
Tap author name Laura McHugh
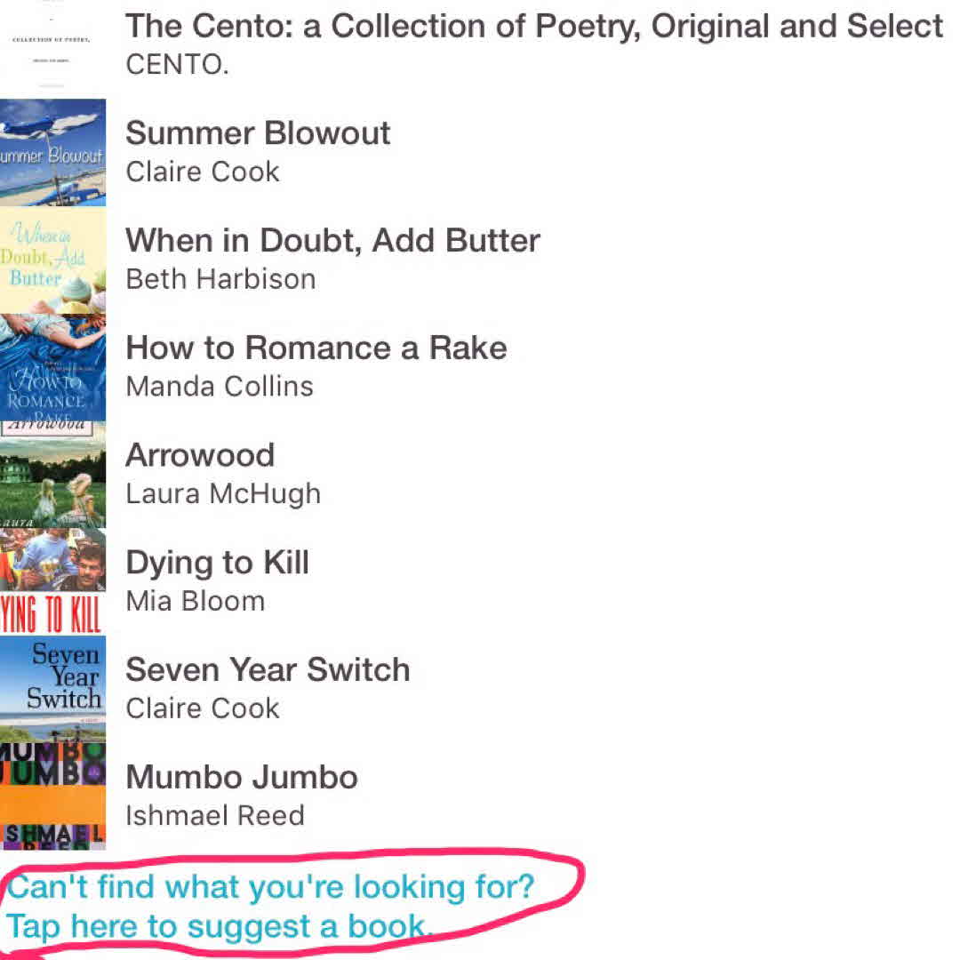tap(222, 494)
